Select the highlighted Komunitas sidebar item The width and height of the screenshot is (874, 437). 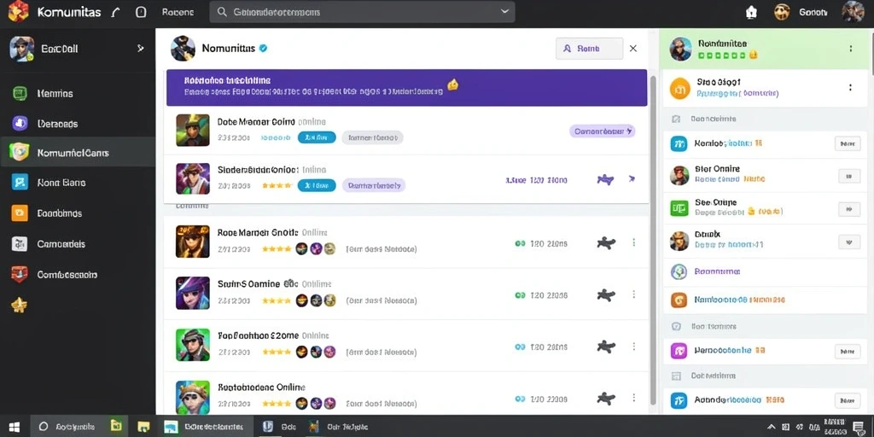point(78,152)
